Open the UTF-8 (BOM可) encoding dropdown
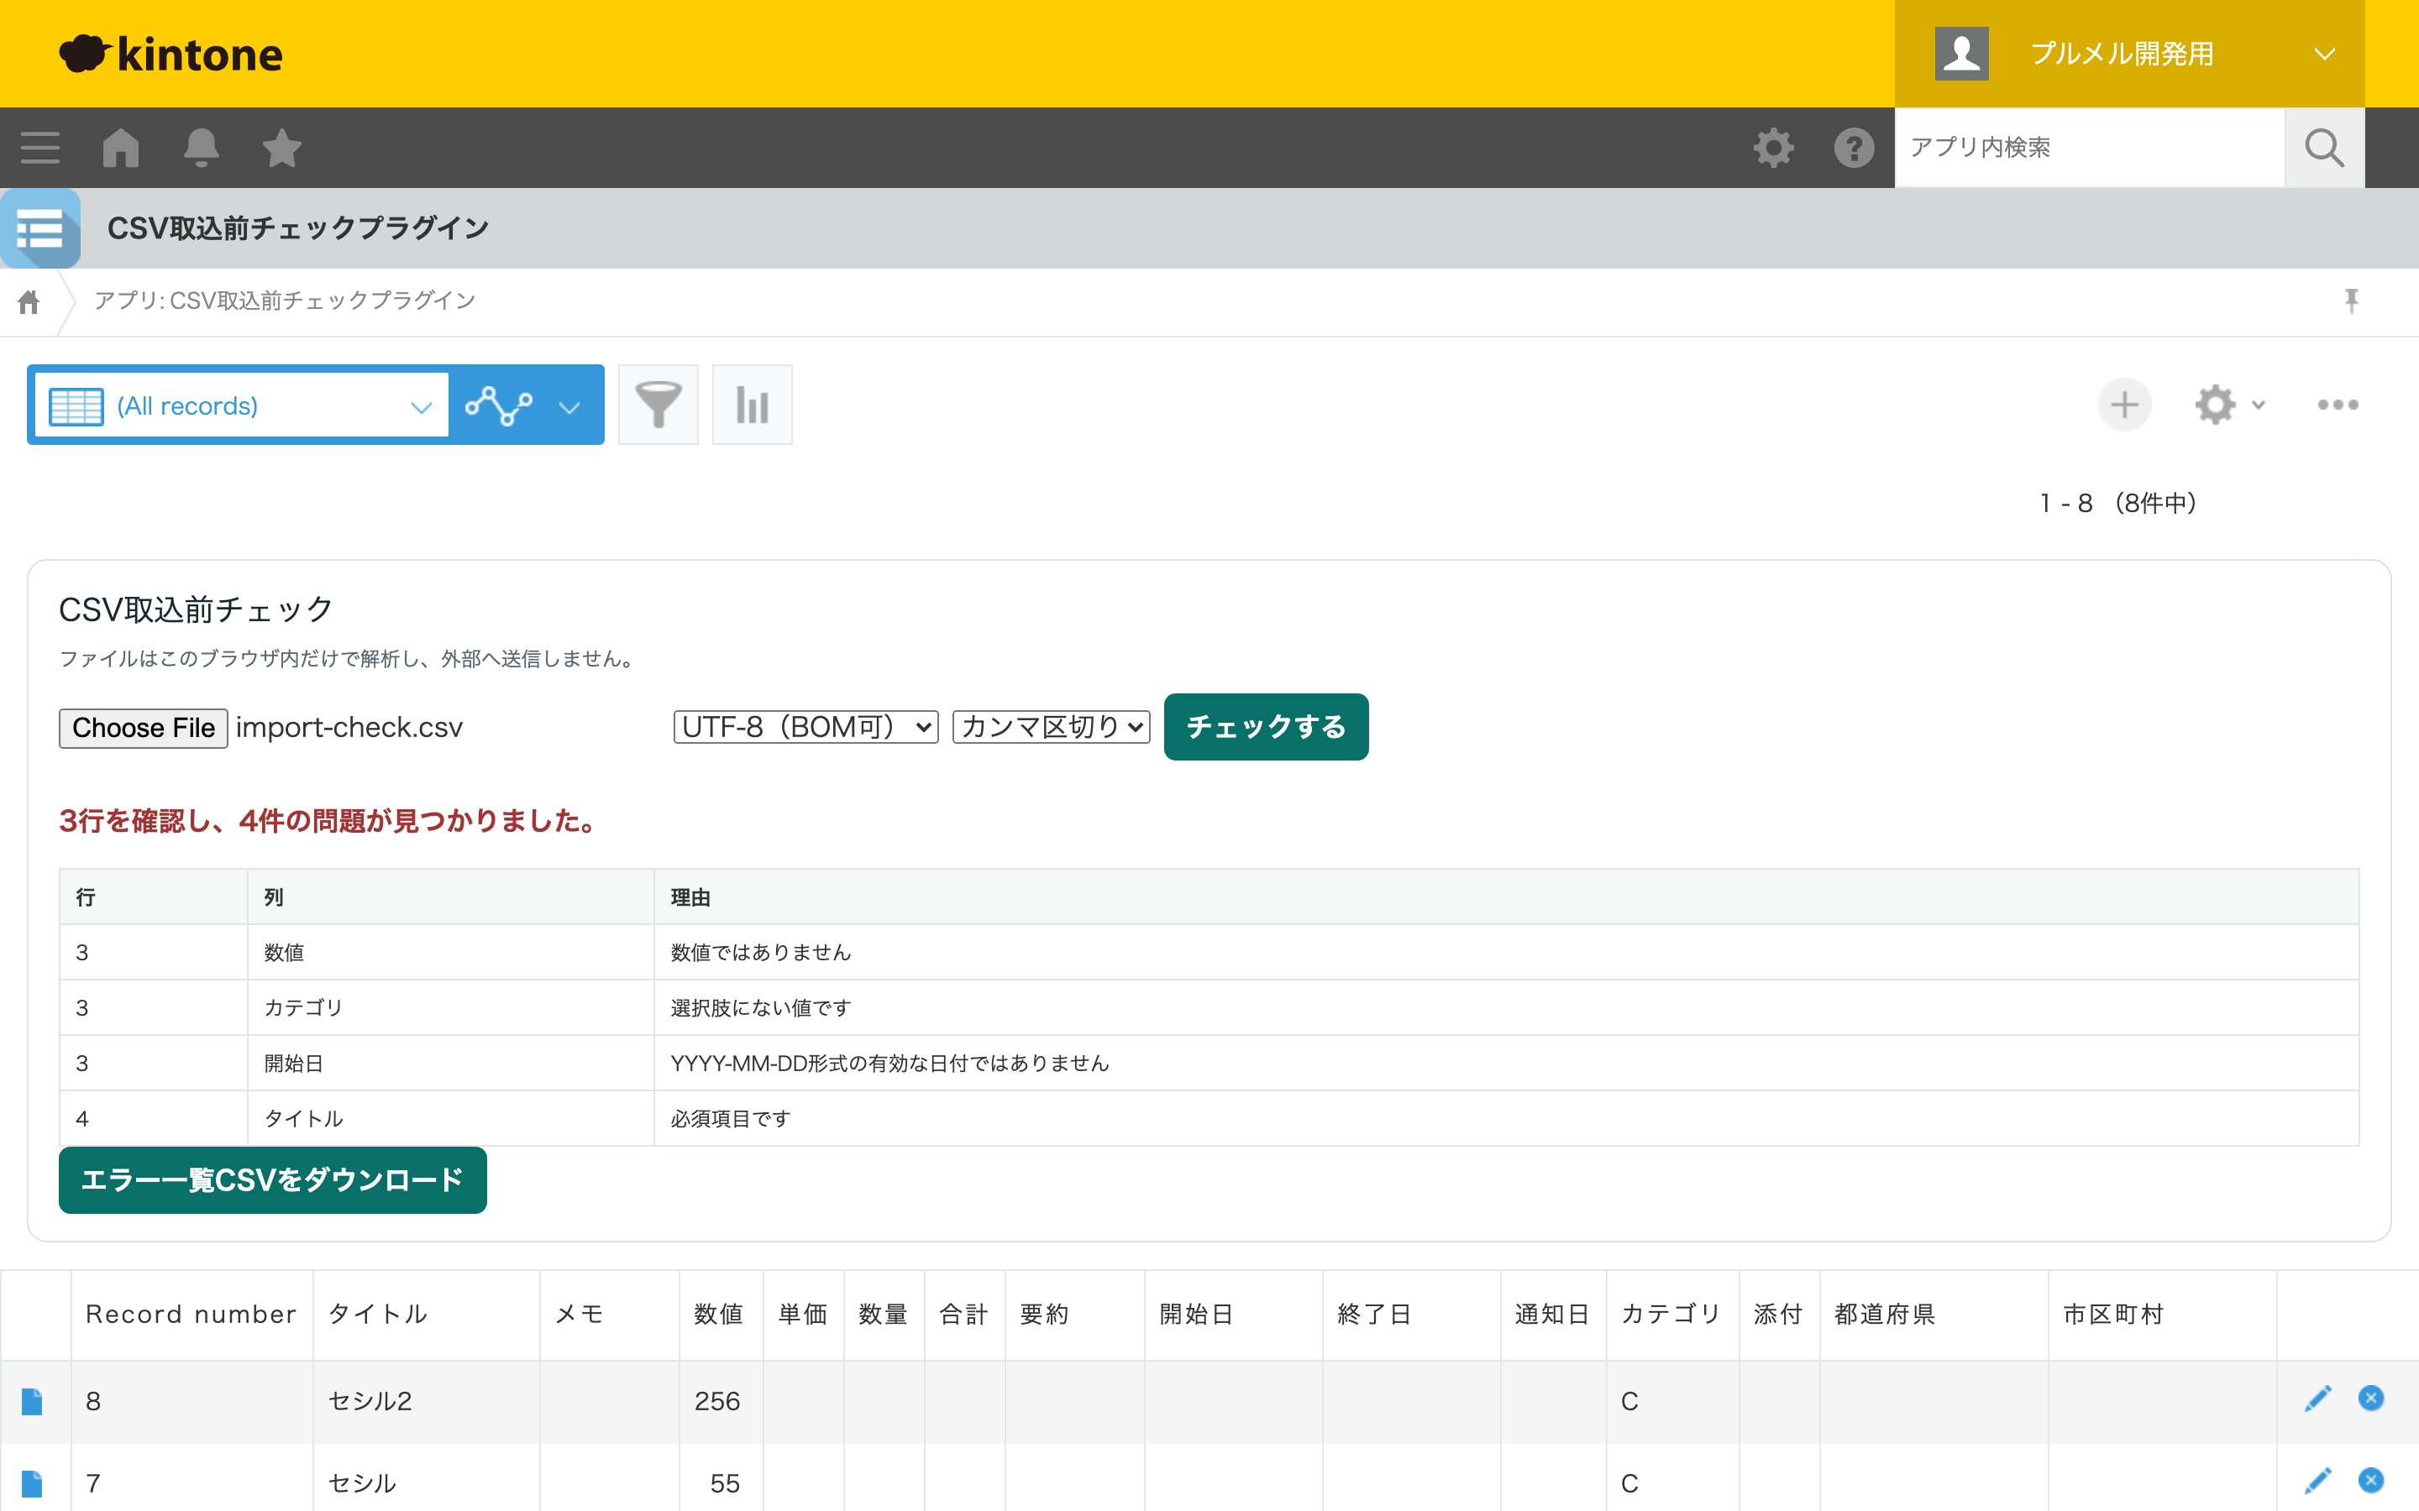Image resolution: width=2419 pixels, height=1511 pixels. 805,726
